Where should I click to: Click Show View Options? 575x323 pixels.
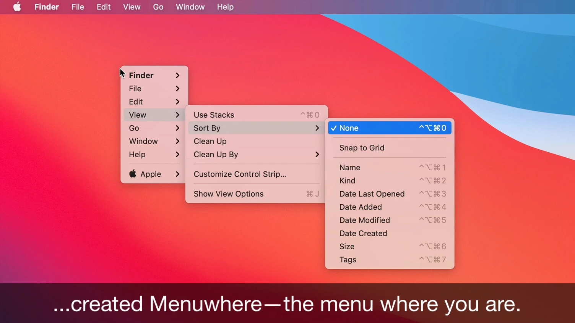[229, 194]
